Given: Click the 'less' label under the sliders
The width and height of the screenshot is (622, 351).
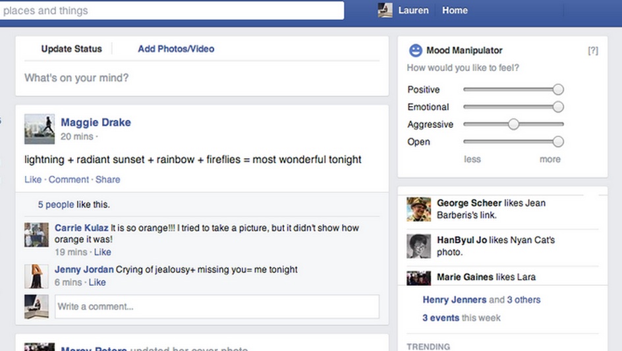Looking at the screenshot, I should click(x=472, y=159).
